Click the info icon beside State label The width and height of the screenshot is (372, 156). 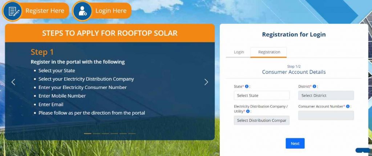click(247, 87)
